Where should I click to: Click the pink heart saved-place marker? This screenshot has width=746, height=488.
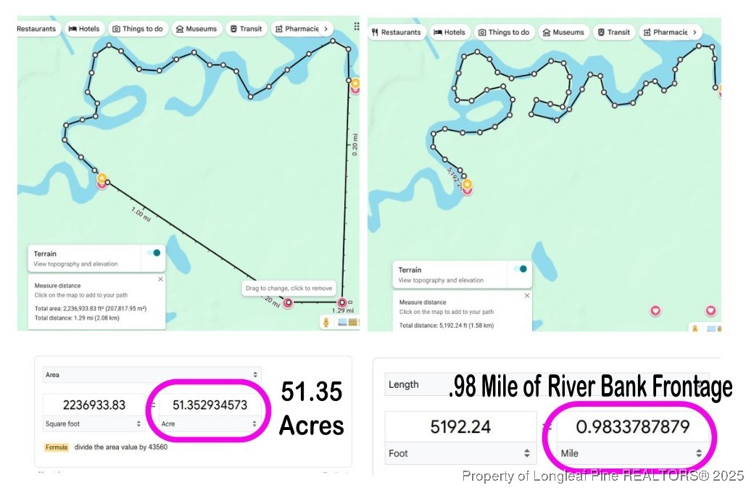tap(656, 310)
